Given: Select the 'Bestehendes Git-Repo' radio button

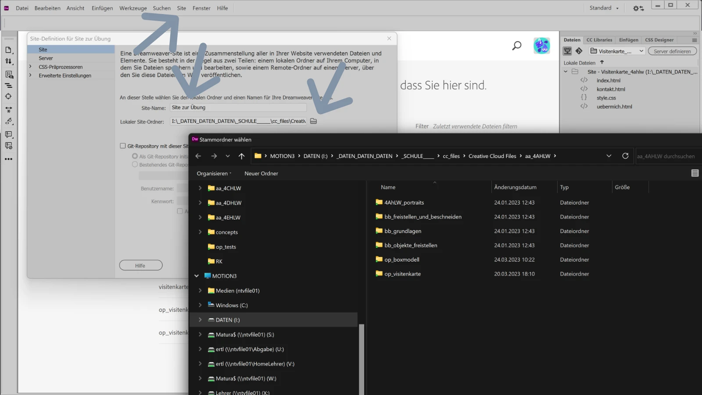Looking at the screenshot, I should (135, 165).
